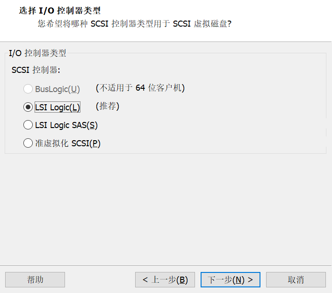The width and height of the screenshot is (332, 293).
Task: Click the LSI Logic SAS(S) label text
Action: click(x=66, y=125)
